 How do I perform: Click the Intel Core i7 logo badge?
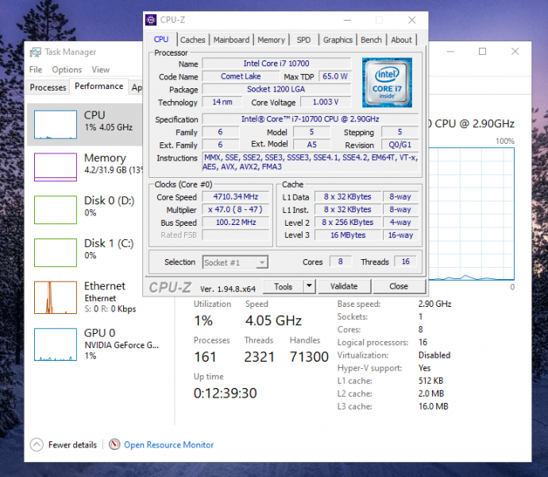coord(387,82)
